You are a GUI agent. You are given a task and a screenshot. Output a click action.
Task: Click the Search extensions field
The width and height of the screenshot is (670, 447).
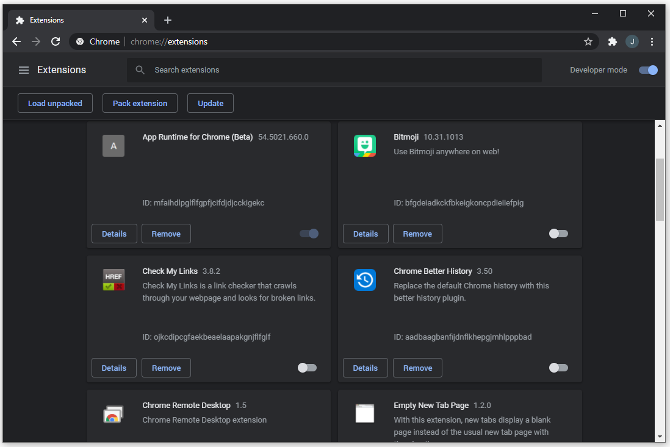(342, 70)
